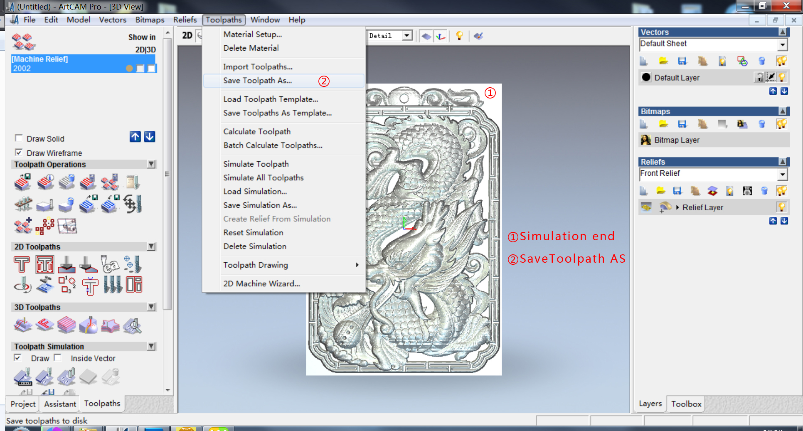Select the Bitmap Layer row

pyautogui.click(x=714, y=140)
